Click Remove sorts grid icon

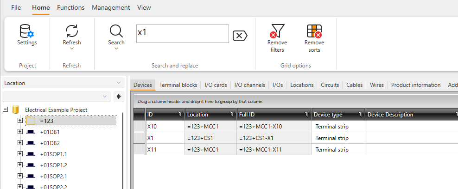(314, 31)
